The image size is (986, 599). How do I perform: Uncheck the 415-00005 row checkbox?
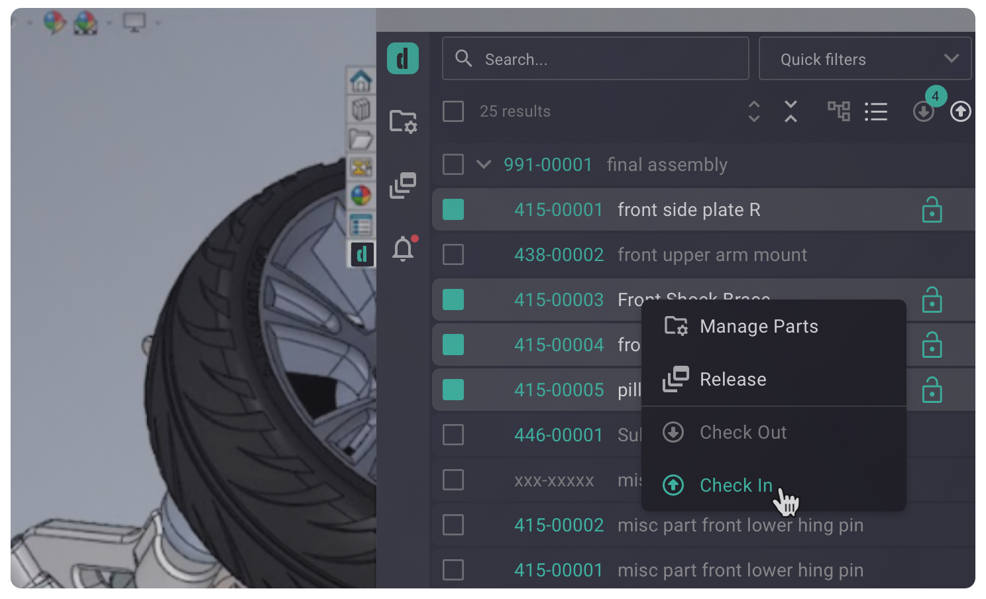click(453, 390)
